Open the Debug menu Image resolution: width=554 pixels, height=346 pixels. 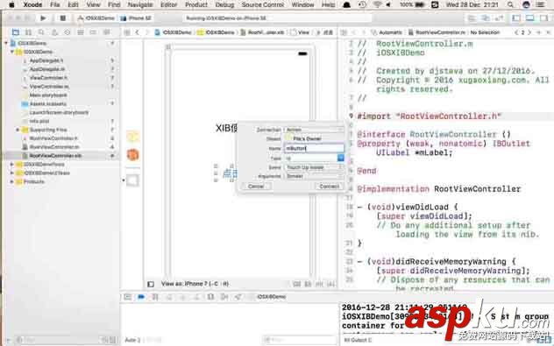[x=224, y=4]
